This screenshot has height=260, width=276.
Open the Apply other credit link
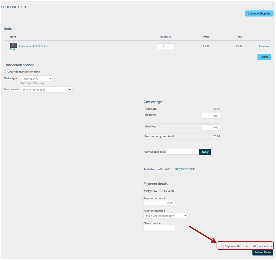tap(185, 169)
